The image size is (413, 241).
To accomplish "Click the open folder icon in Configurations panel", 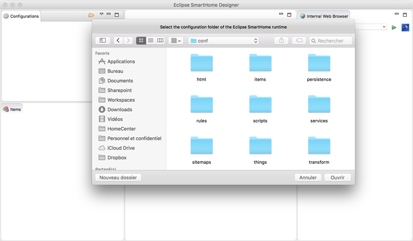I will [91, 15].
